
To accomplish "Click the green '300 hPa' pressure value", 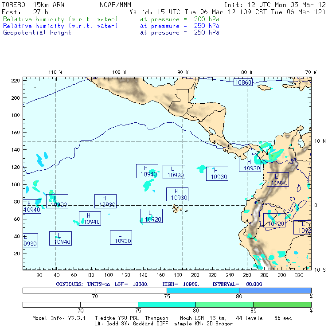I will point(207,19).
